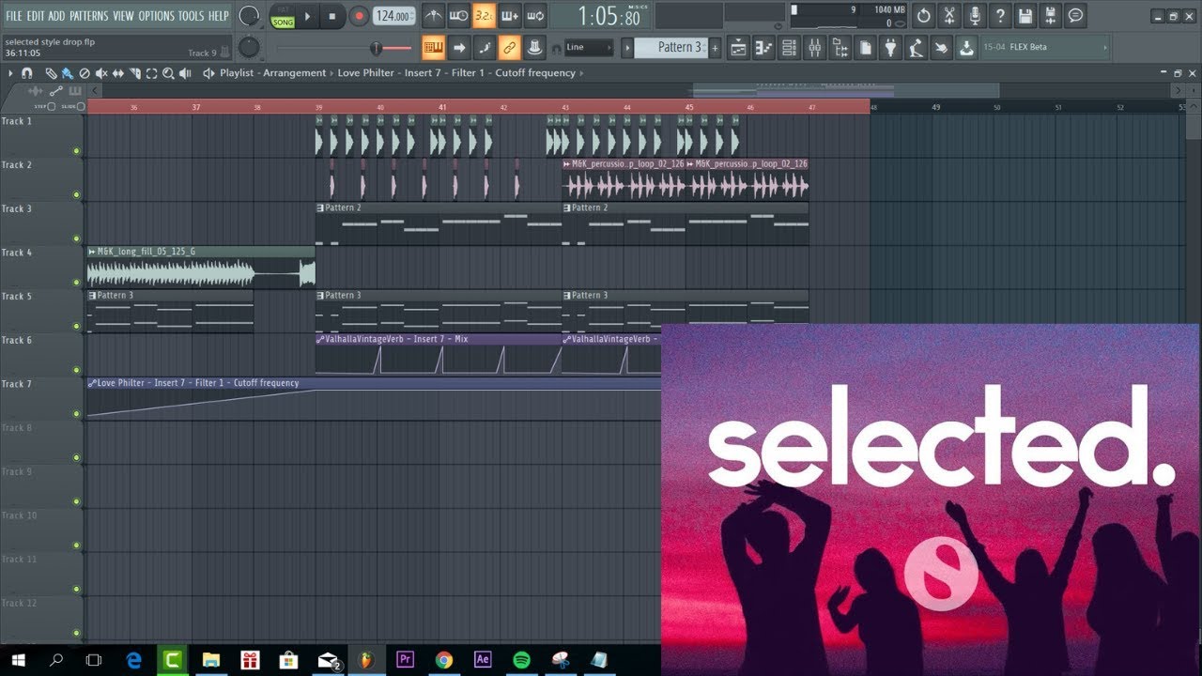The height and width of the screenshot is (676, 1202).
Task: Toggle typing keyboard to piano button
Action: coord(433,47)
